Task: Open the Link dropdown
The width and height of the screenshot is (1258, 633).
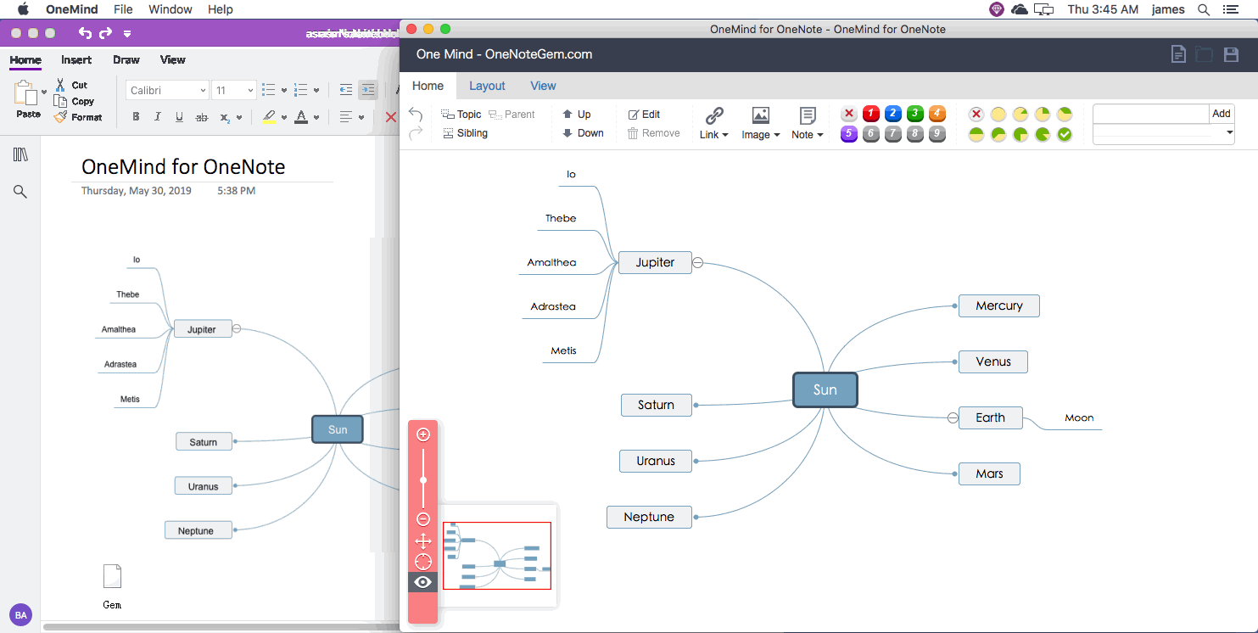Action: 714,124
